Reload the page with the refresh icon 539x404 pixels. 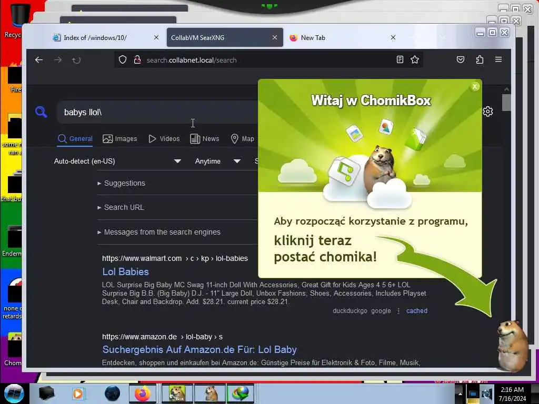point(76,60)
